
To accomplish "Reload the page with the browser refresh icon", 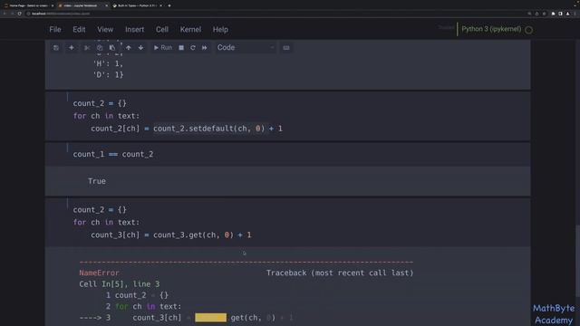I will click(x=20, y=14).
